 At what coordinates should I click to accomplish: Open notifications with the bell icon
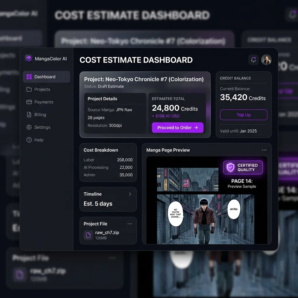(253, 60)
